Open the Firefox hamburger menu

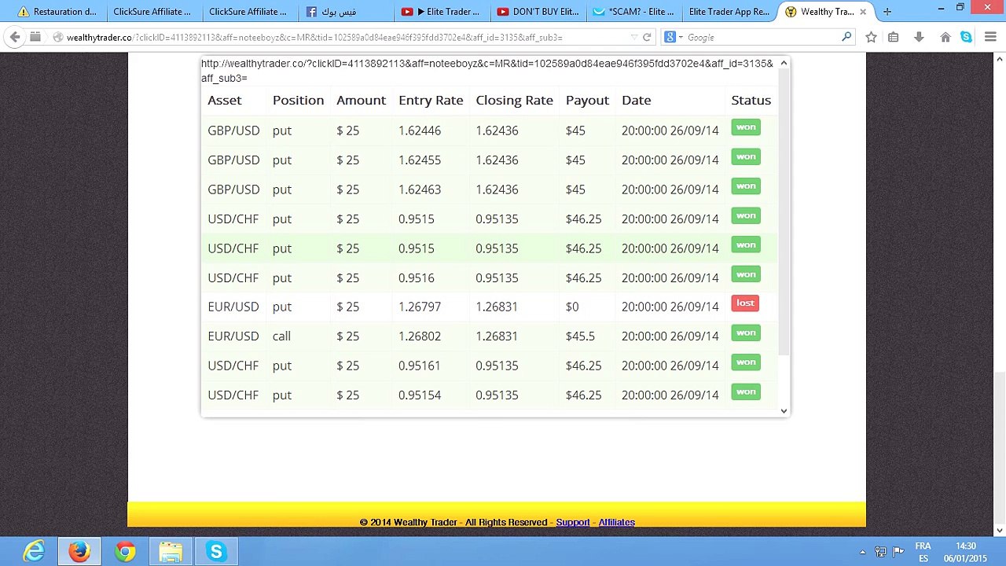[x=990, y=37]
